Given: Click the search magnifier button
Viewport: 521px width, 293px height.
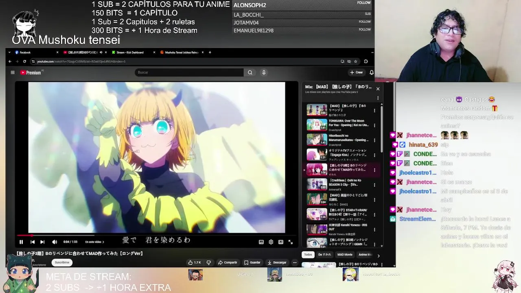Looking at the screenshot, I should 250,72.
